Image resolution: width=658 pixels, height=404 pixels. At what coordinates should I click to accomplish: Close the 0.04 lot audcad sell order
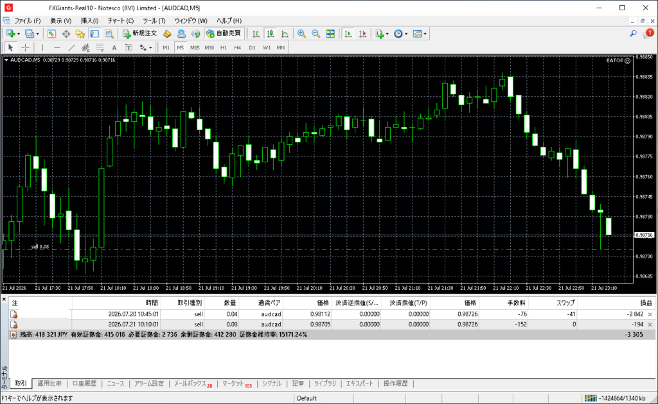[650, 314]
